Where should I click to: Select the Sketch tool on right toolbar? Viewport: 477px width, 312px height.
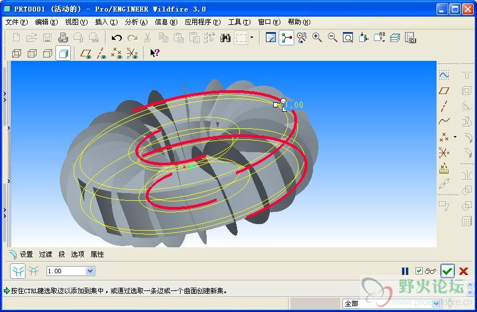(x=444, y=75)
